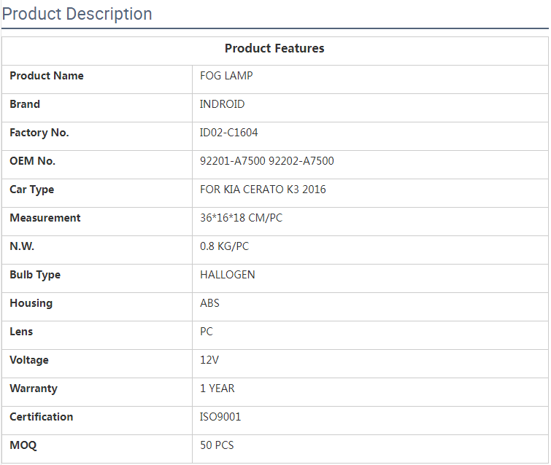Click the HALLOGEN bulb type value

pyautogui.click(x=228, y=275)
